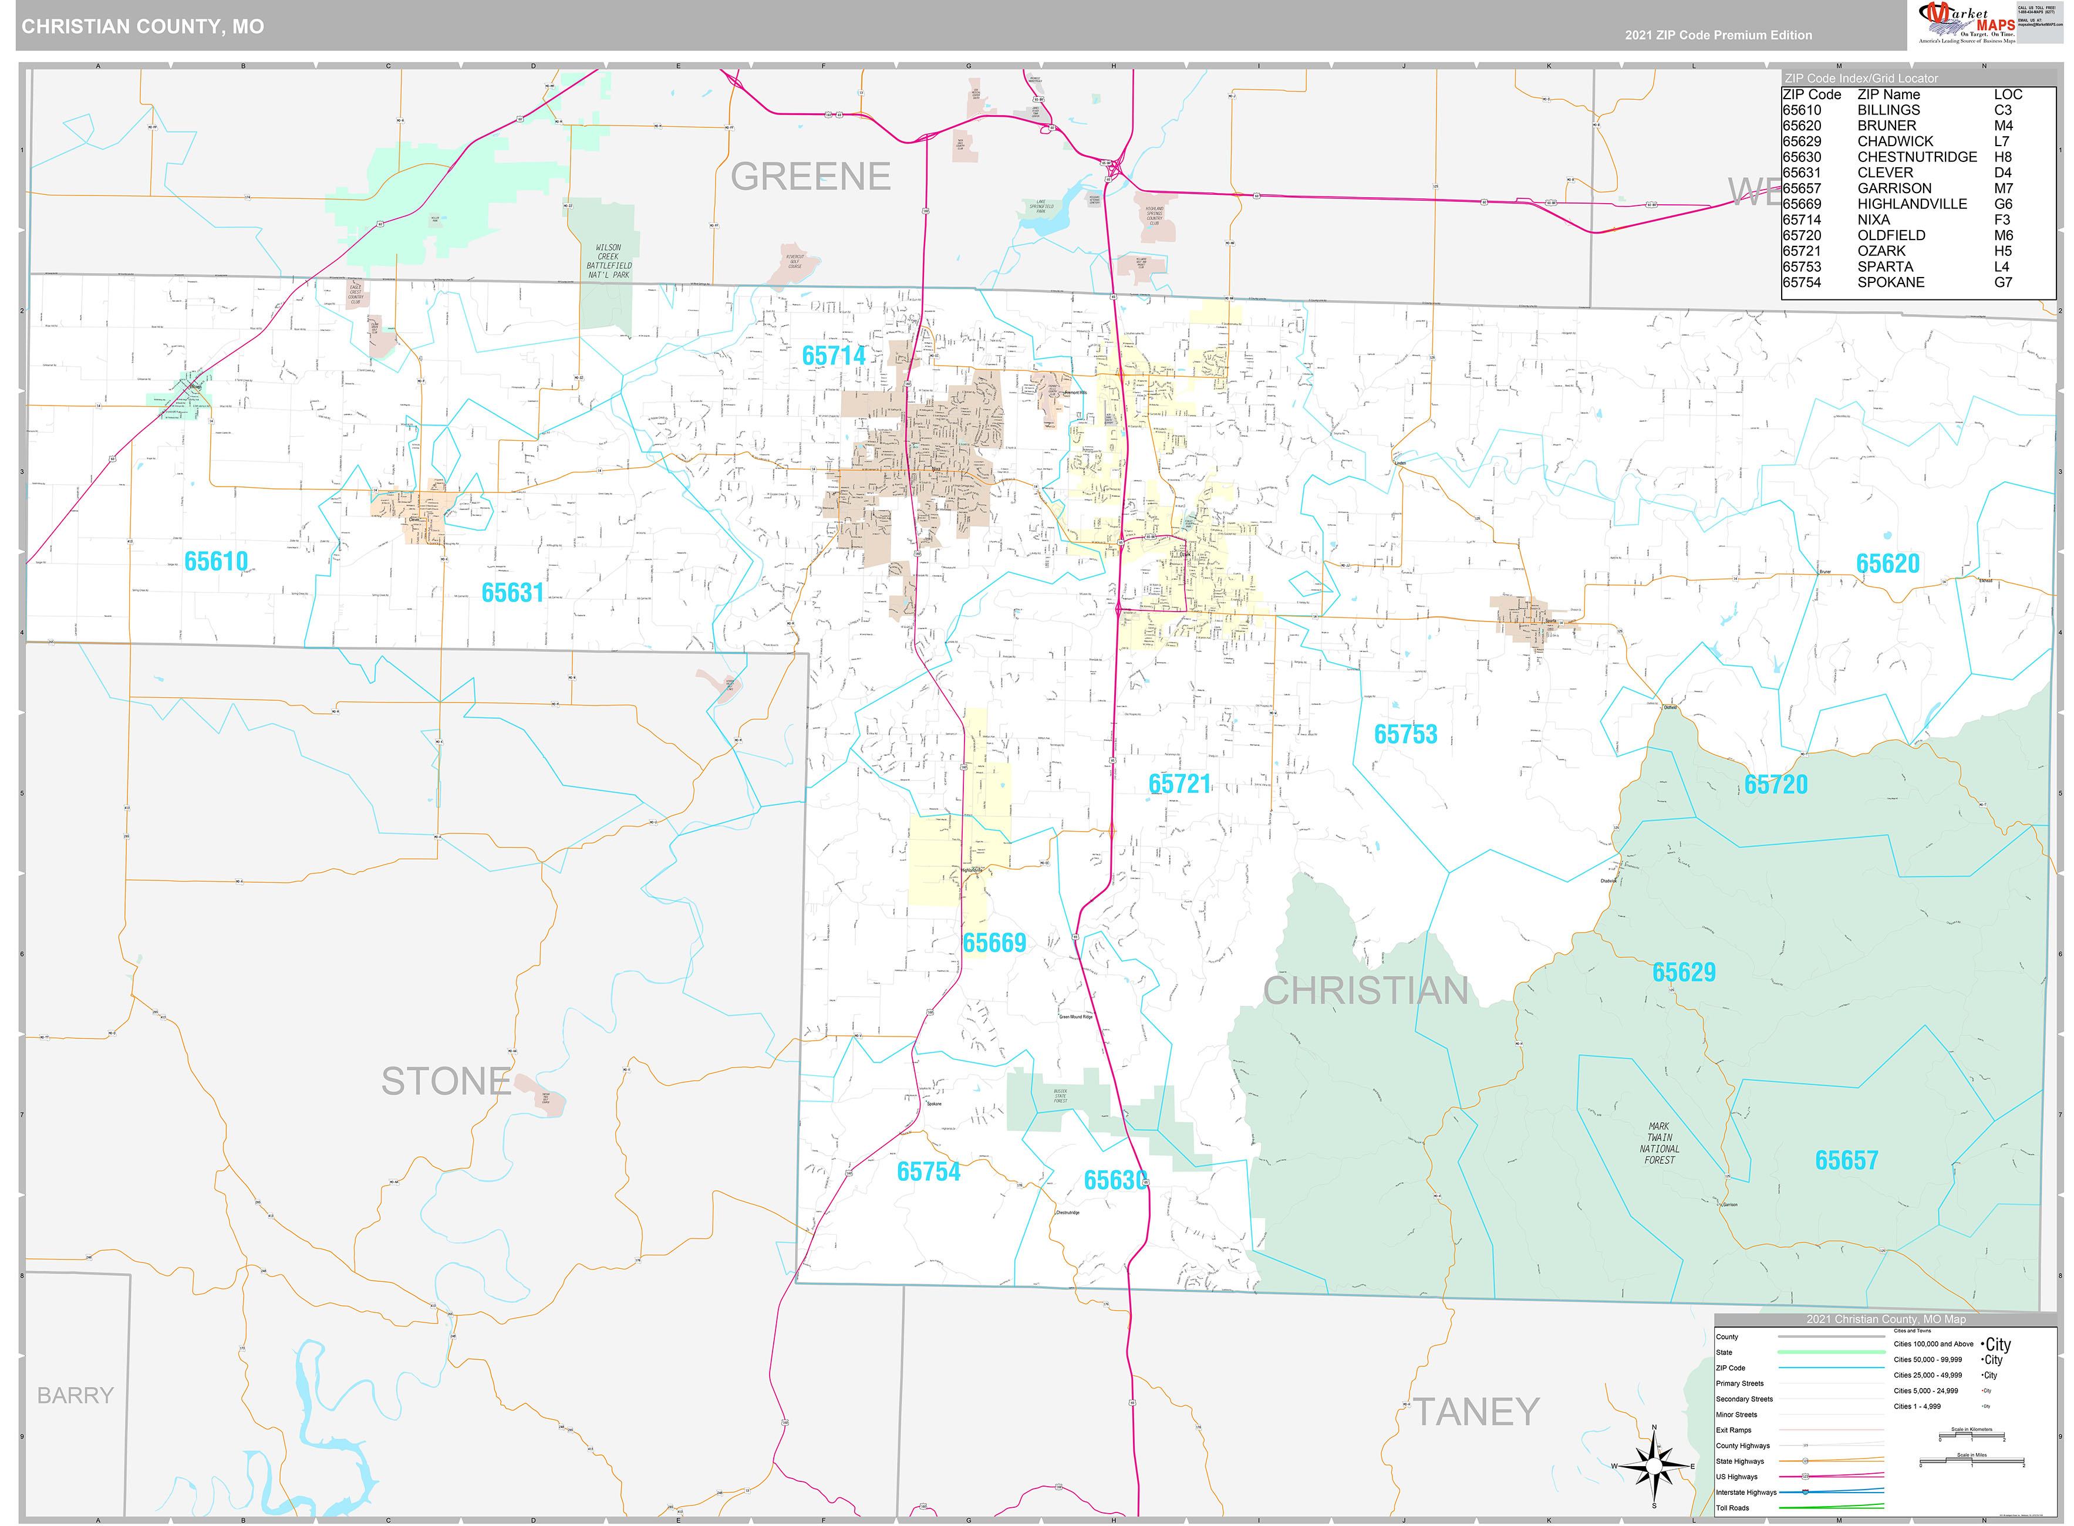Click the large 65657 ZIP label on the map
The width and height of the screenshot is (2074, 1526).
pos(1847,1160)
